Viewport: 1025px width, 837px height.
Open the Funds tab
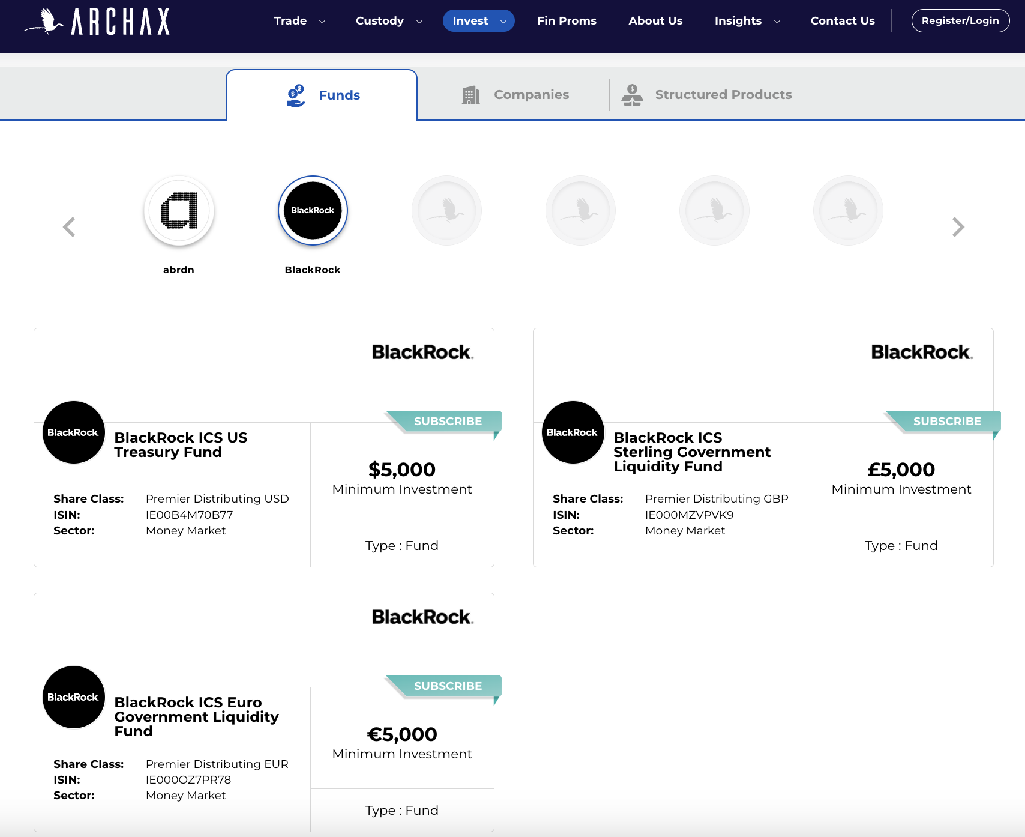click(x=322, y=95)
